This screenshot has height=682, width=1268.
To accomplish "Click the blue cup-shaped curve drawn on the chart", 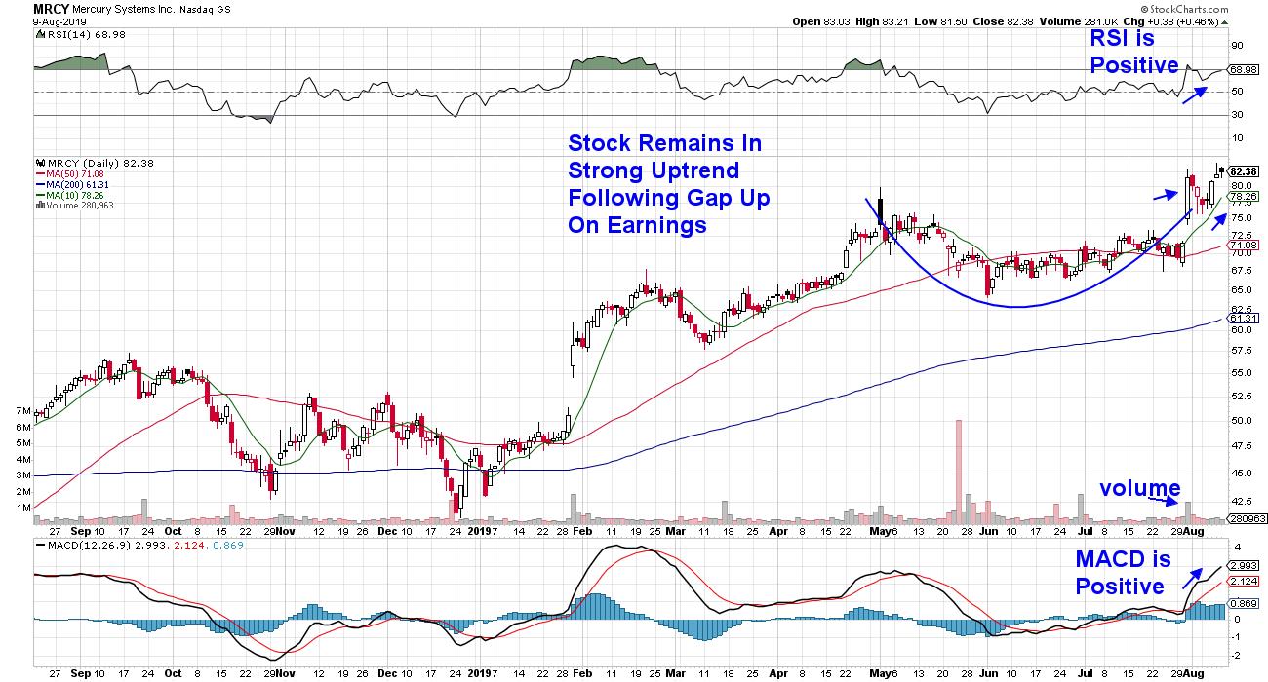I will point(1016,307).
